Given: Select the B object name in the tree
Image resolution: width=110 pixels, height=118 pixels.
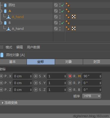Looking at the screenshot, I should pos(9,23).
